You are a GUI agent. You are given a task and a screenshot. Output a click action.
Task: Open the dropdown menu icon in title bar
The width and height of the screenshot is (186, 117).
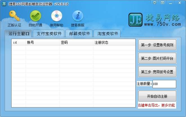coord(163,3)
